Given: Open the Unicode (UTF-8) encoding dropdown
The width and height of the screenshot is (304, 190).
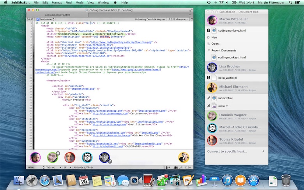Looking at the screenshot, I should point(118,167).
